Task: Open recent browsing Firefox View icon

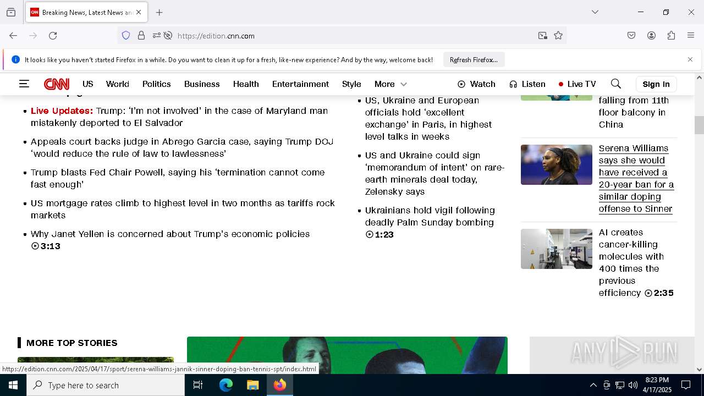Action: 11,12
